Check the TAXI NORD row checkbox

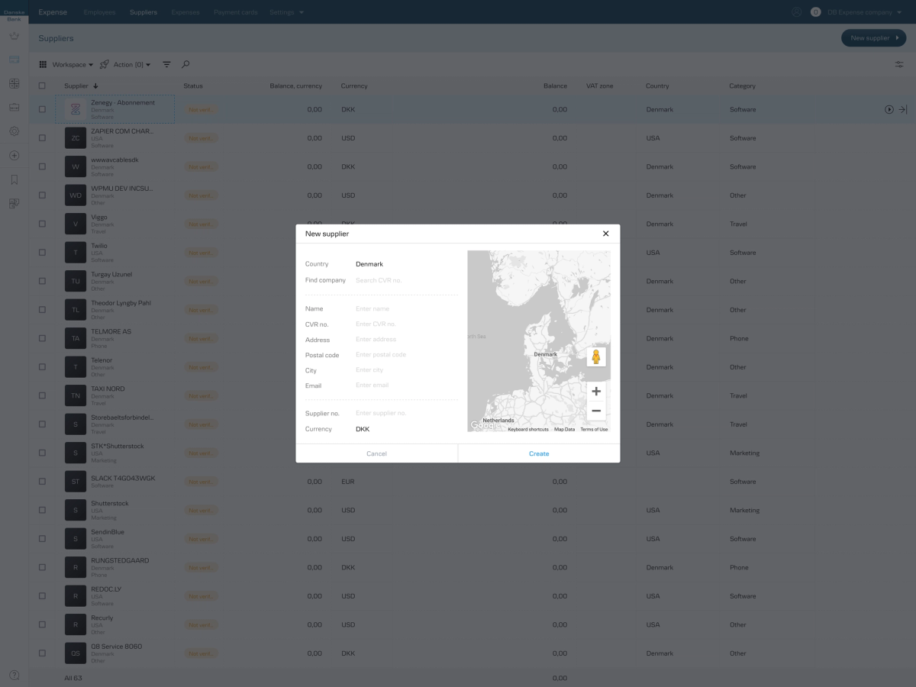point(42,396)
